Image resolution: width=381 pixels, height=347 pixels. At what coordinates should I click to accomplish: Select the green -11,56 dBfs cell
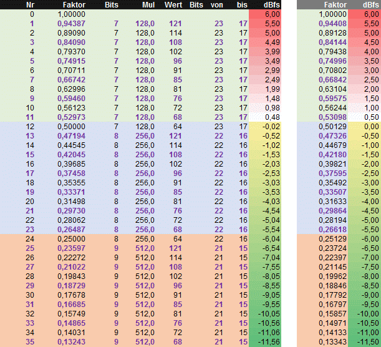265,341
